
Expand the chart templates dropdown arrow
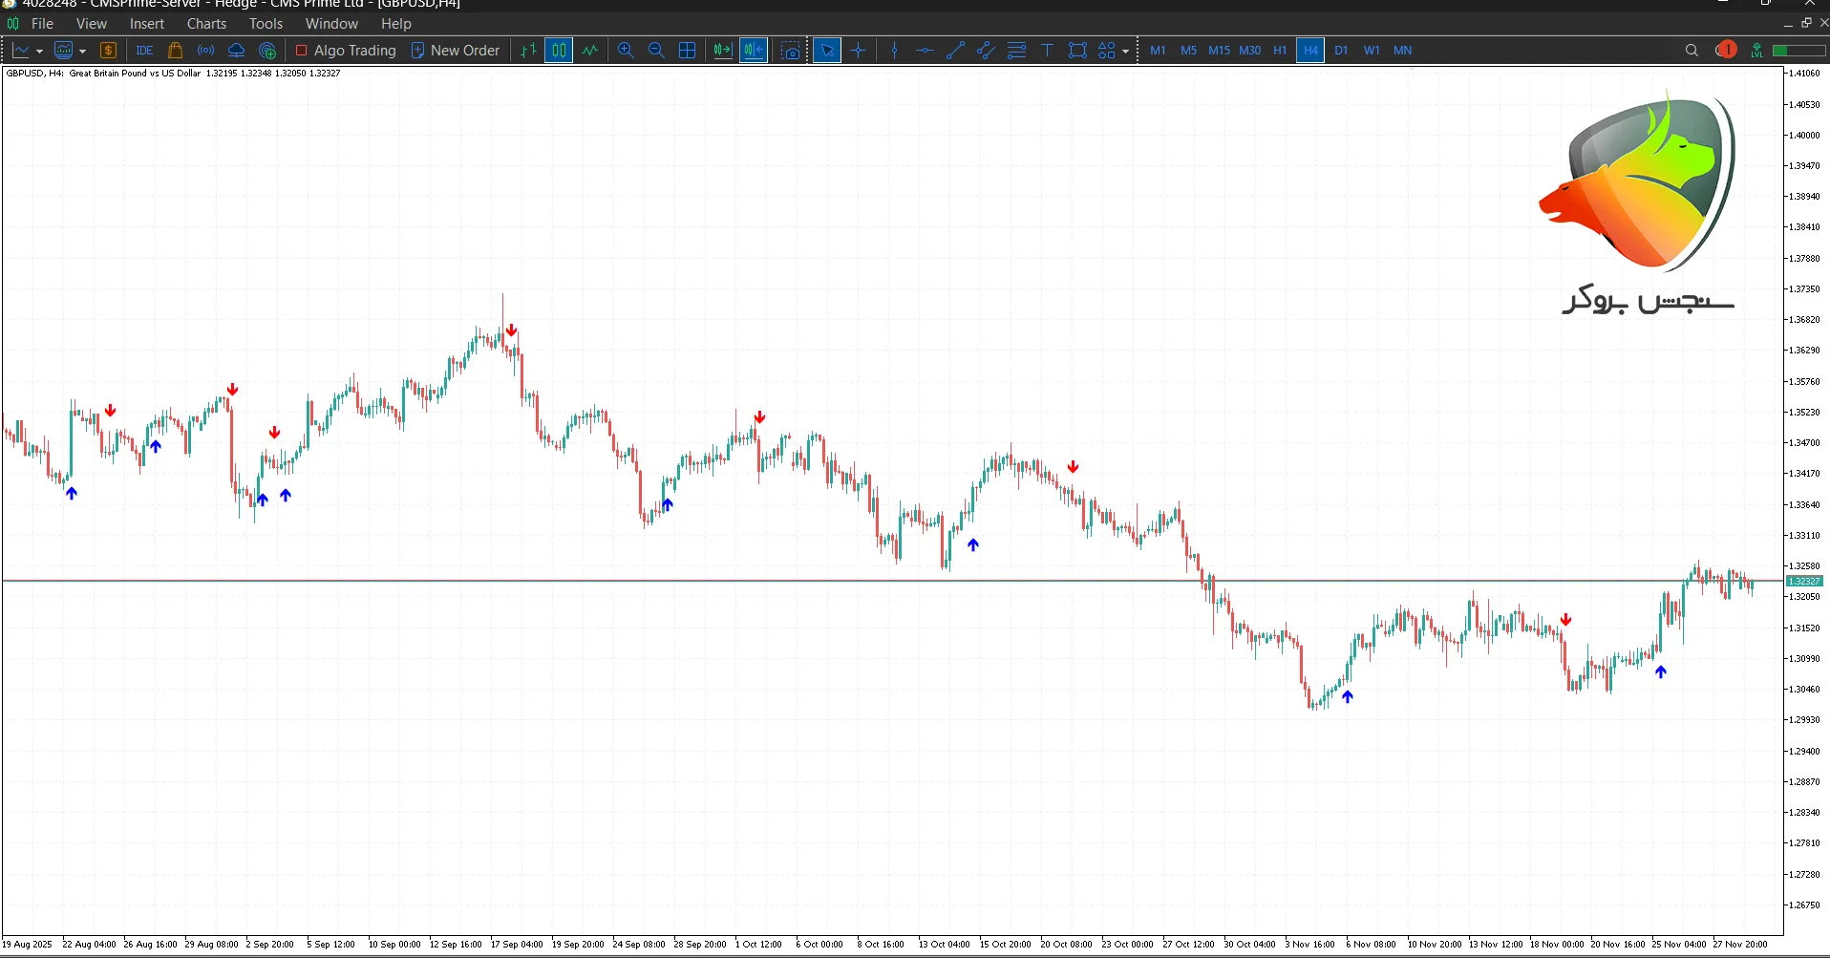(83, 52)
